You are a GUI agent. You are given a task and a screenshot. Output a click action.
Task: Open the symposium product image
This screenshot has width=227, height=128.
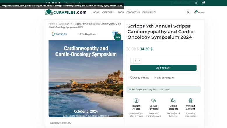[x=86, y=74]
